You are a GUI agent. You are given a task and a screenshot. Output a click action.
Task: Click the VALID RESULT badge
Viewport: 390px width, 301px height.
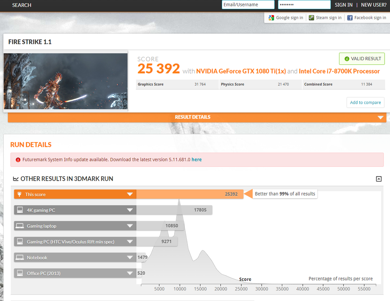tap(362, 59)
